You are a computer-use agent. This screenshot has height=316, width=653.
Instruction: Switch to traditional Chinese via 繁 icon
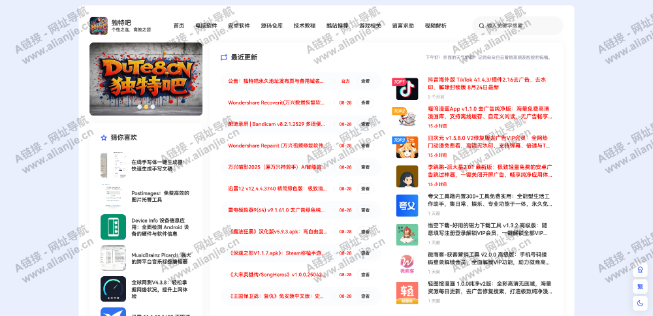pos(640,287)
